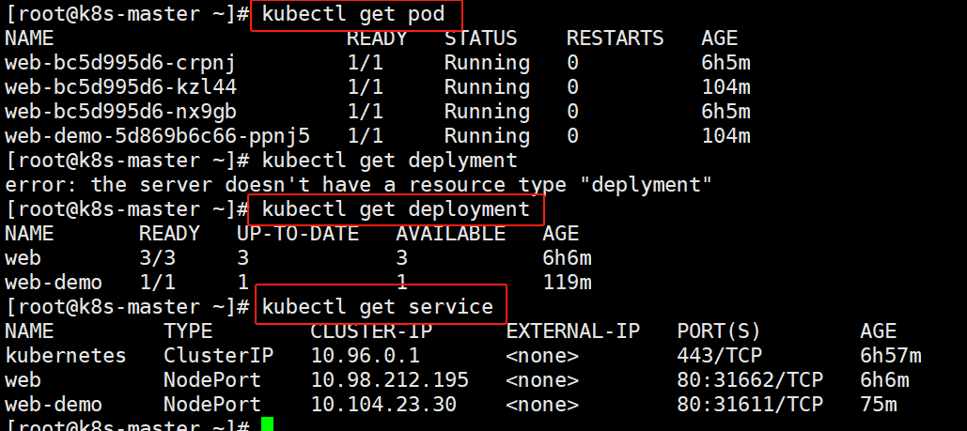
Task: Select pod name web-bc5d995d6-crpnj
Action: (x=120, y=63)
